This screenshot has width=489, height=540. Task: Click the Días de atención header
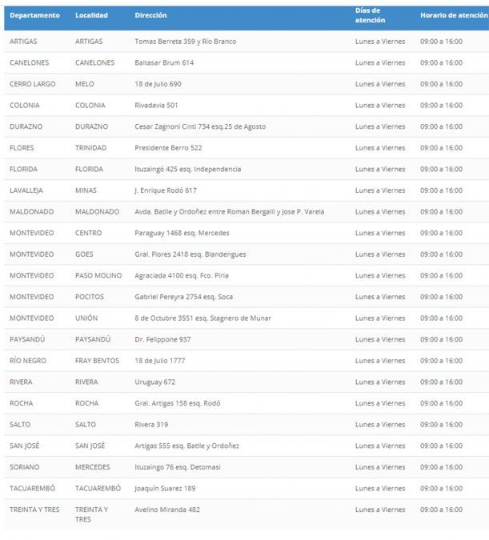(x=368, y=15)
